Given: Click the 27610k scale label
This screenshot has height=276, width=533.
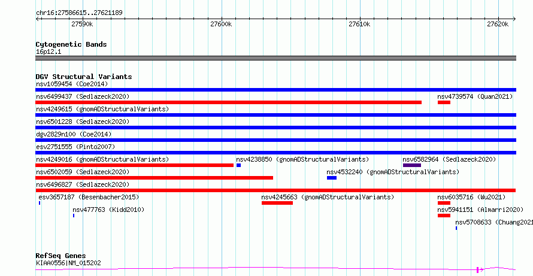Looking at the screenshot, I should [359, 24].
